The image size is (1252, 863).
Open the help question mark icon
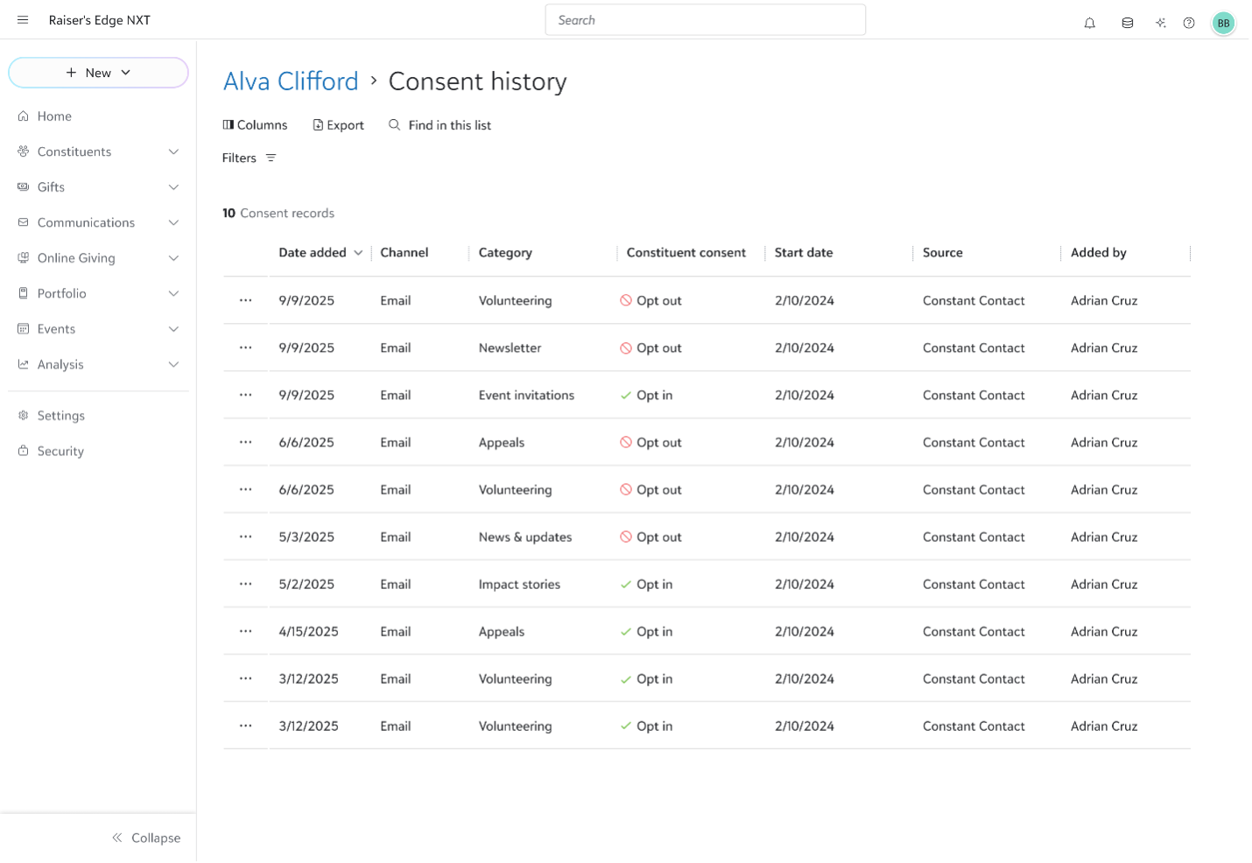pyautogui.click(x=1189, y=24)
